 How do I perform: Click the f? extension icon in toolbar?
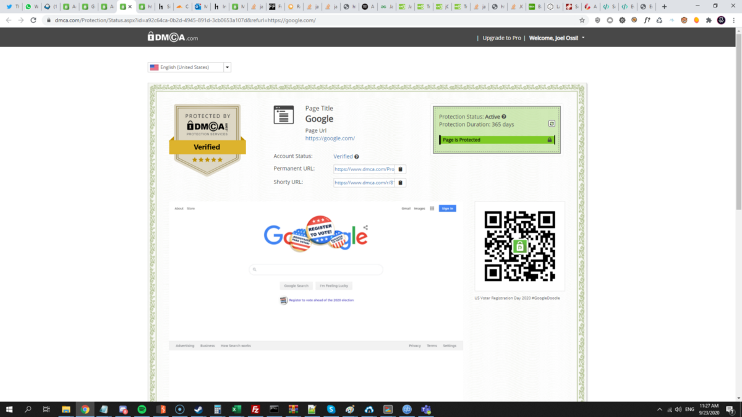coord(647,20)
